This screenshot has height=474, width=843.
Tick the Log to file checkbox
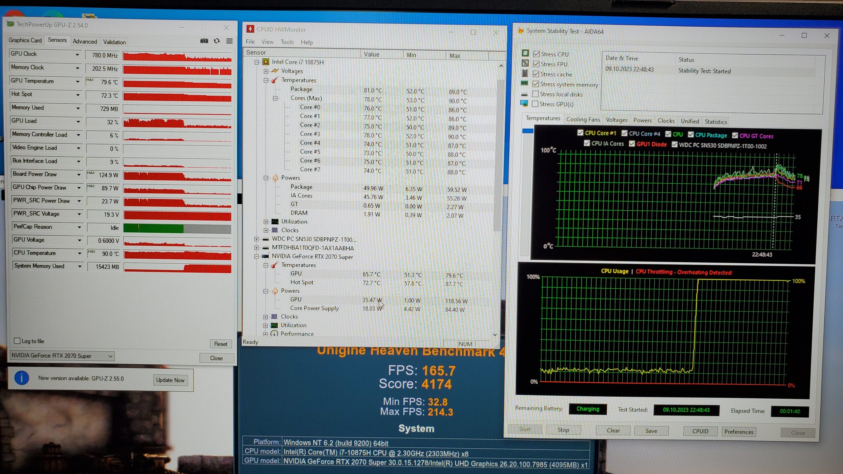(x=17, y=341)
